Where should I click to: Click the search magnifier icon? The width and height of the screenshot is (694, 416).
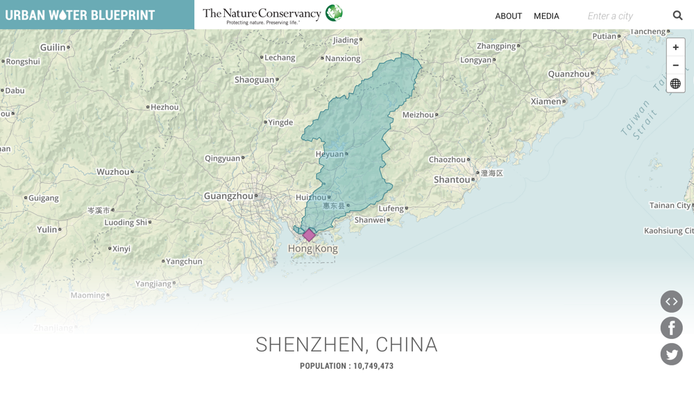[x=677, y=15]
